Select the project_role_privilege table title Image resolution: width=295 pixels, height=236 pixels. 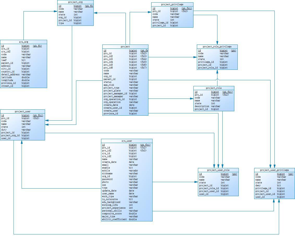217,47
